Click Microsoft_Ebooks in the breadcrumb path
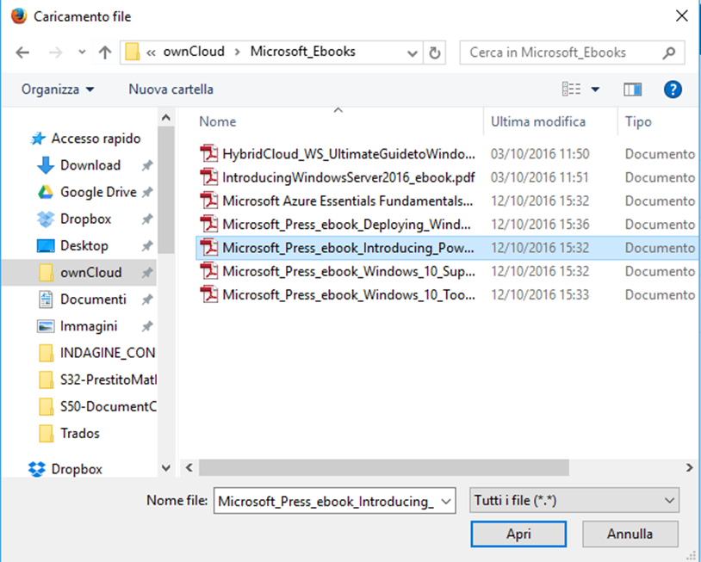Image resolution: width=701 pixels, height=562 pixels. coord(302,52)
